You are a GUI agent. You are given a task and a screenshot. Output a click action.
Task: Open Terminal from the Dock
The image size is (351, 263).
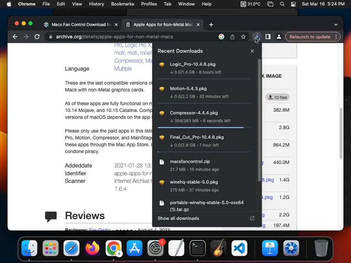[197, 248]
